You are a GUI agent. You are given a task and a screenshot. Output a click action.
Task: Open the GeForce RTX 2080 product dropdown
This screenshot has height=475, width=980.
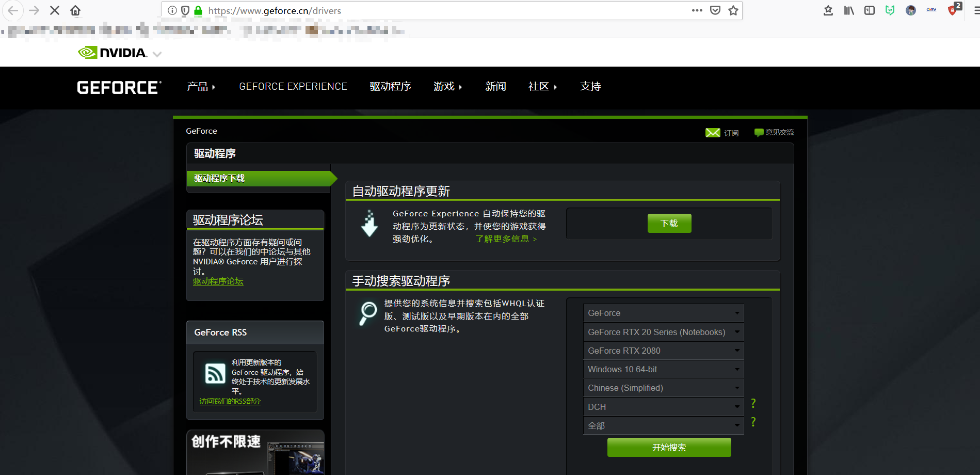pyautogui.click(x=664, y=351)
